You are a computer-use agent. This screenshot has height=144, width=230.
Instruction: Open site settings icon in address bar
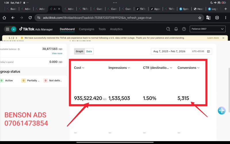(39, 18)
